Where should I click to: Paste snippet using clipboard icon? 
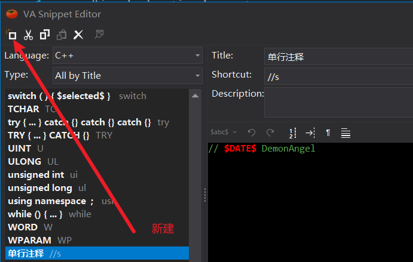click(x=62, y=35)
